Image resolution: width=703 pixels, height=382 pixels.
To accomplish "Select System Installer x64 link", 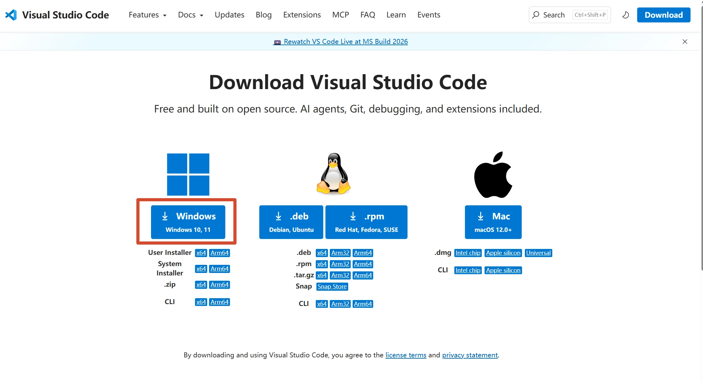I will pyautogui.click(x=201, y=269).
